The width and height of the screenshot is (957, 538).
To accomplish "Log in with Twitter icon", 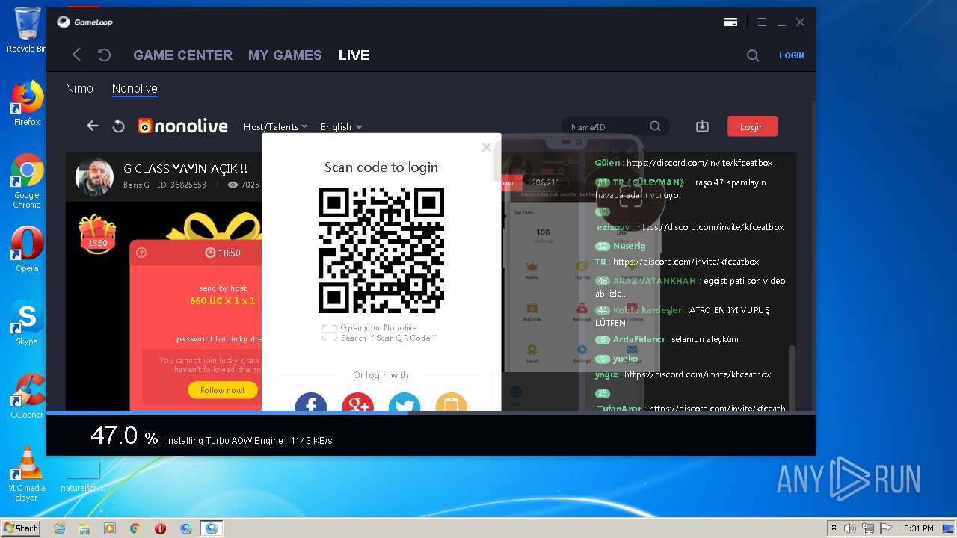I will [x=404, y=403].
